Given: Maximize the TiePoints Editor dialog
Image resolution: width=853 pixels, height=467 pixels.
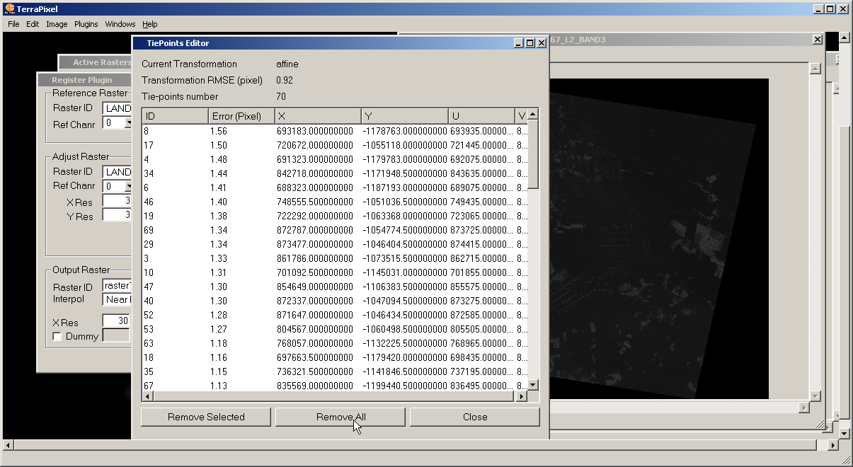Looking at the screenshot, I should pos(530,43).
